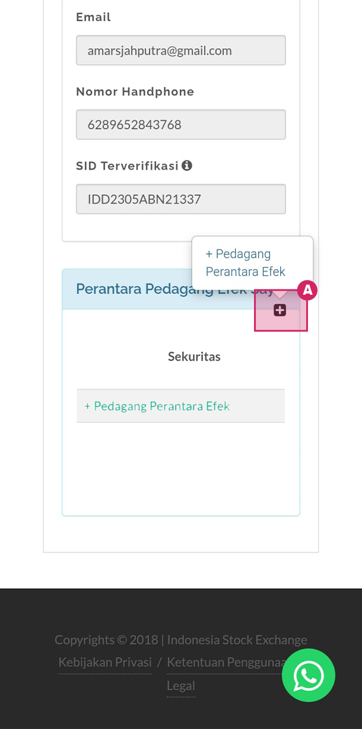Go to the Legal footer link
362x729 pixels.
coord(180,686)
